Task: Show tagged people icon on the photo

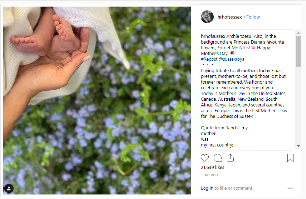Action: 9,189
